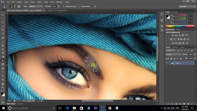Add a Curves adjustment
This screenshot has height=111, width=197.
(180, 35)
